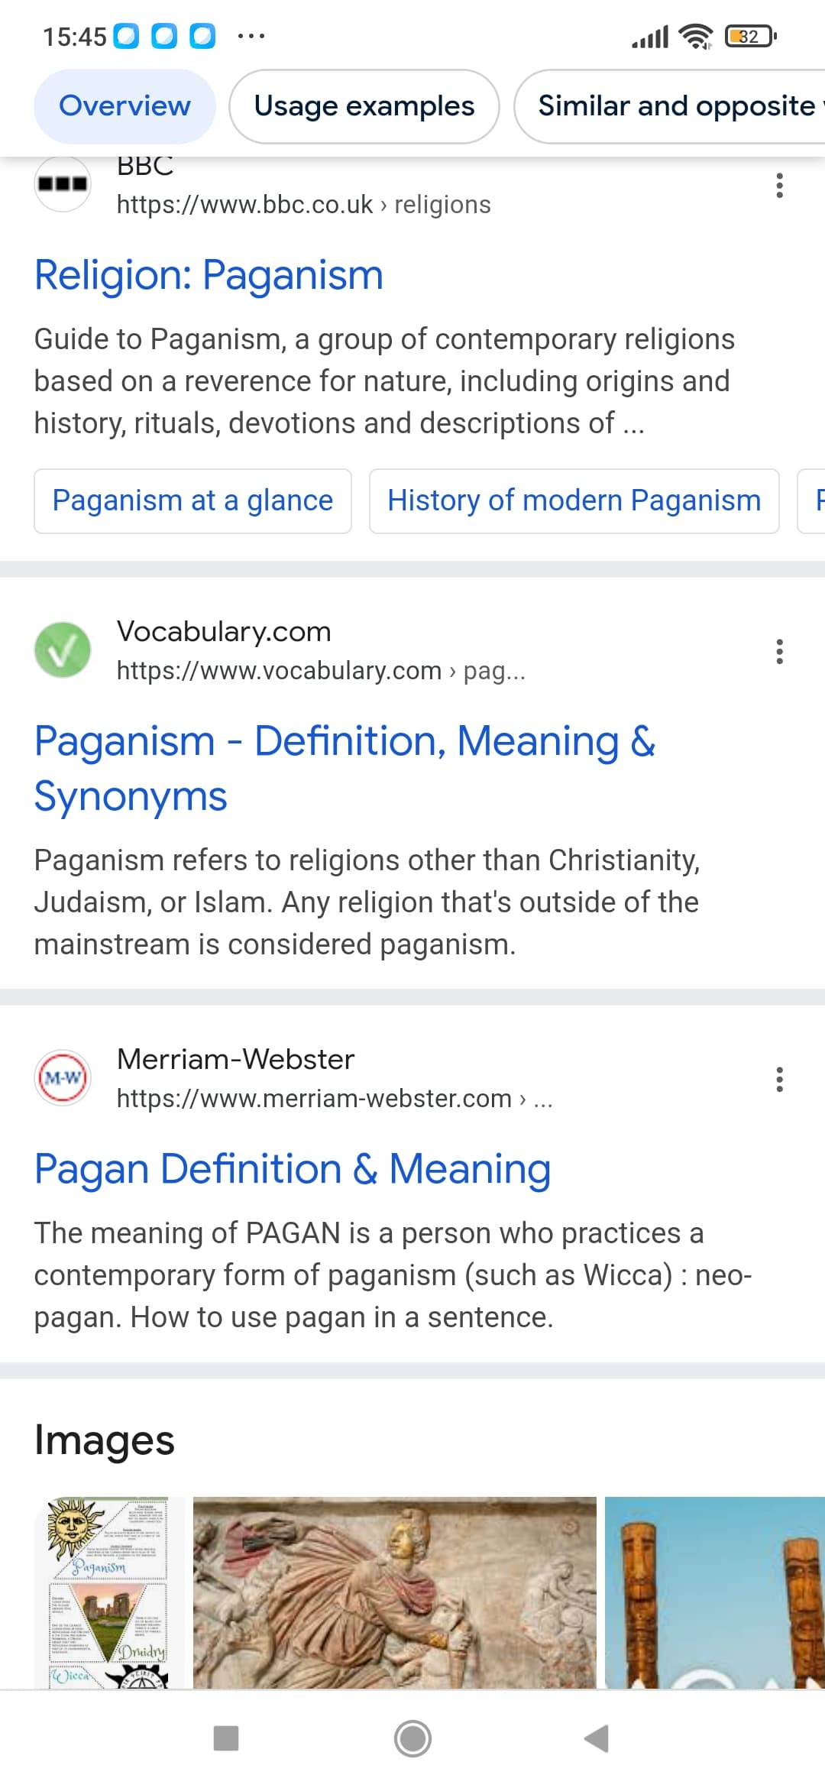Open the Paganism Druidry Wicca infographic thumbnail
This screenshot has width=825, height=1788.
(108, 1592)
